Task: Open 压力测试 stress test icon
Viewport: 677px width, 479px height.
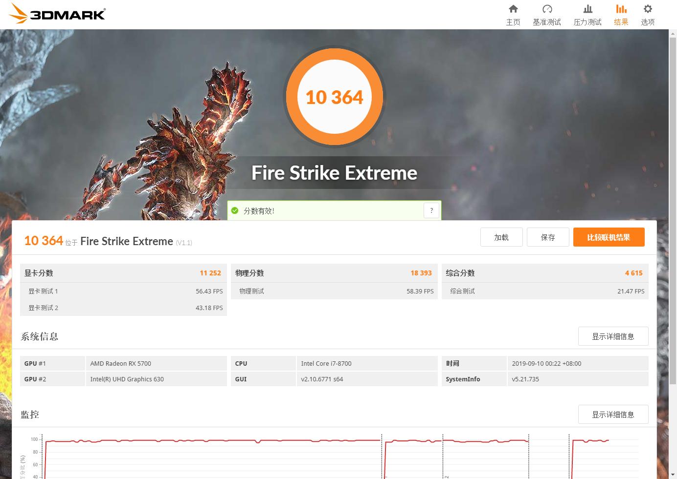Action: 587,14
